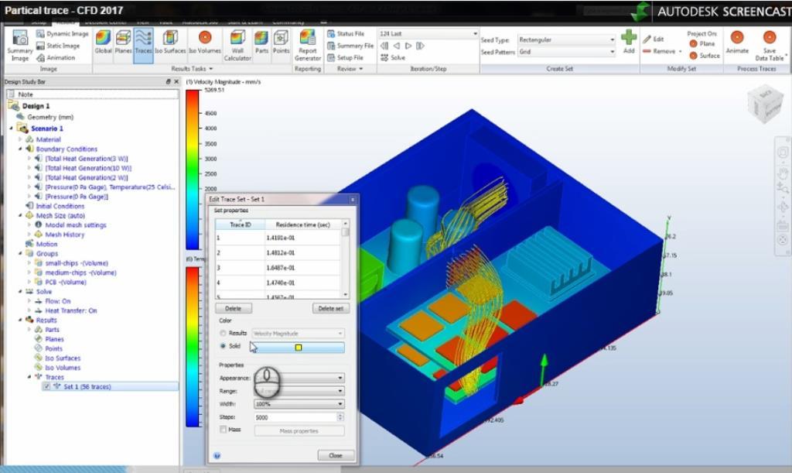Screen dimensions: 792x473
Task: Jump to the last iteration step
Action: point(420,46)
